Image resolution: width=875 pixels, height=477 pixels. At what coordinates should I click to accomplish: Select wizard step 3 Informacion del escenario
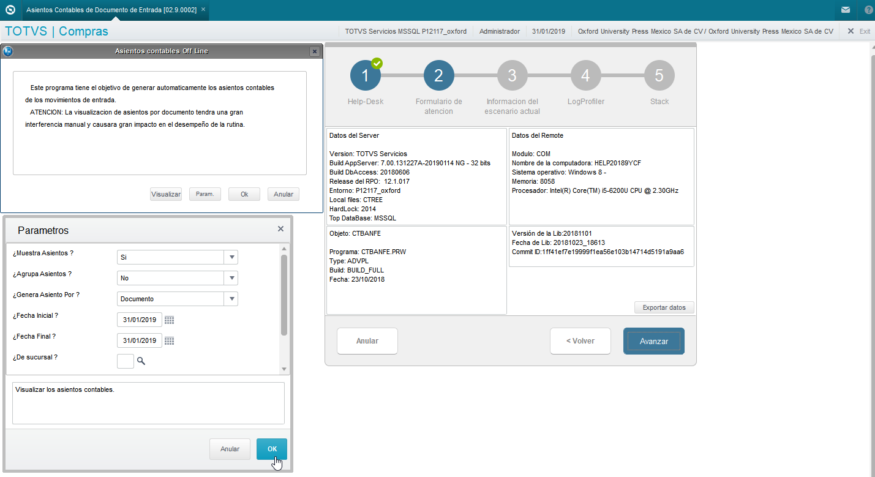pos(513,76)
